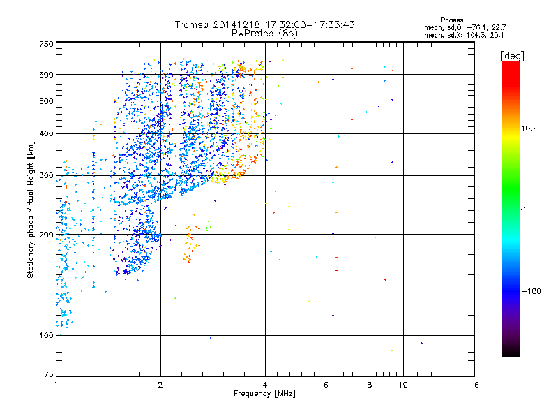This screenshot has height=419, width=558.
Task: Click the x-axis label 'Frequency [MHz]'
Action: pos(264,394)
